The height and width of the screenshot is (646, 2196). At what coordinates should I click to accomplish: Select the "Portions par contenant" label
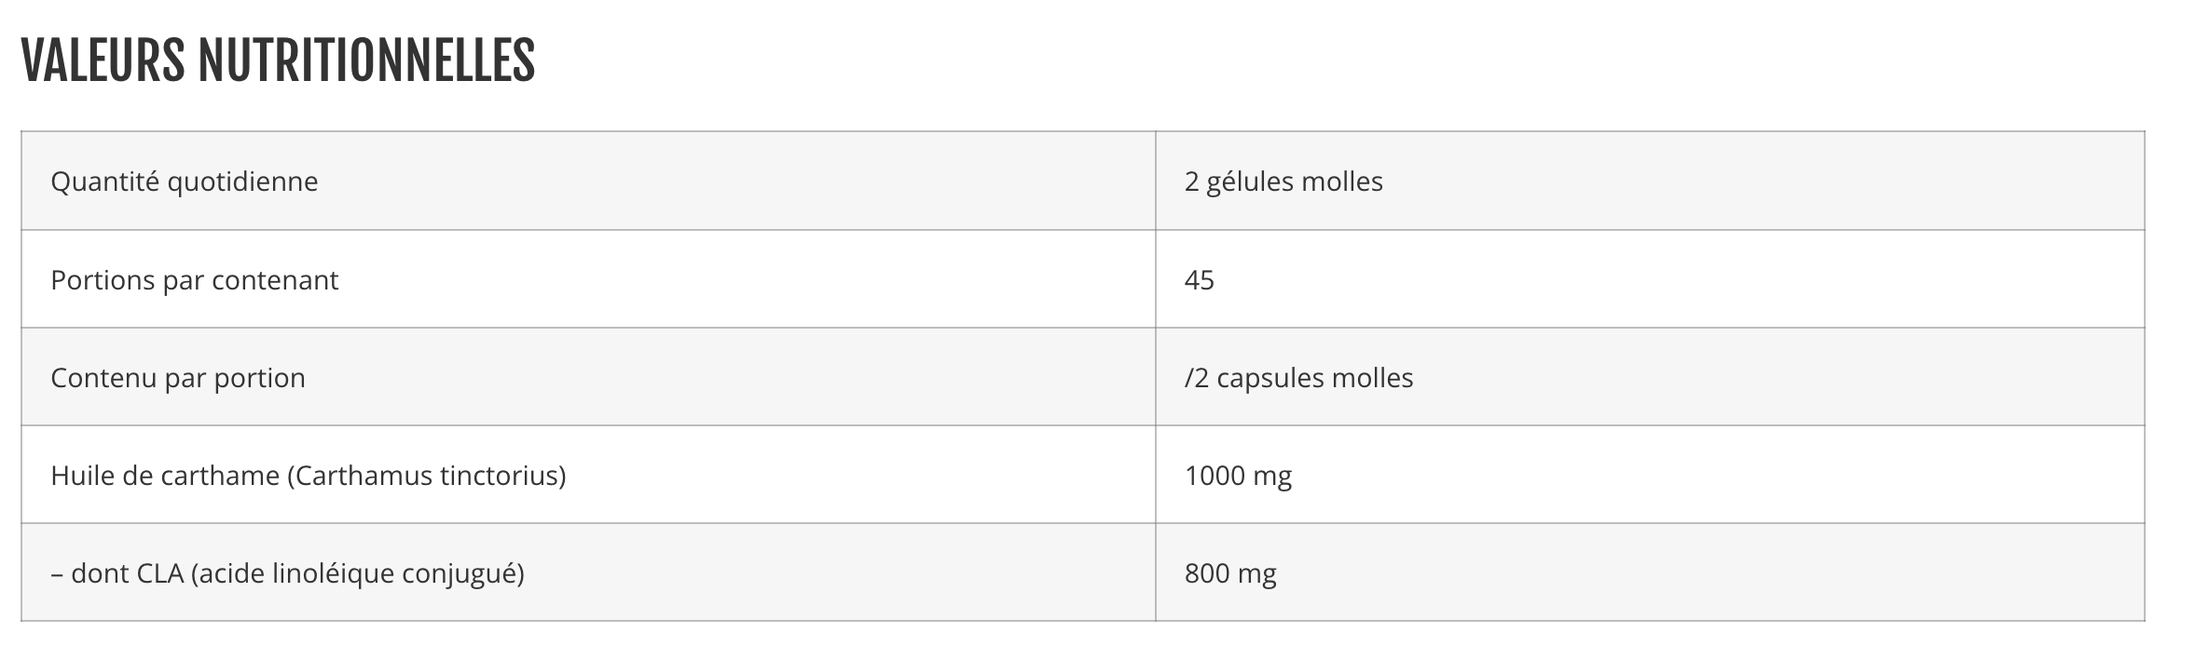[x=194, y=280]
